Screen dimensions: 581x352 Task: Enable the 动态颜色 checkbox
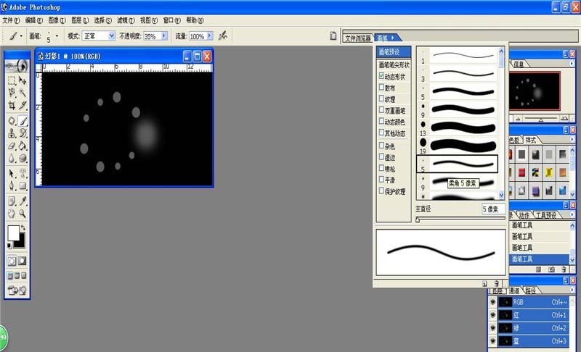pyautogui.click(x=381, y=121)
